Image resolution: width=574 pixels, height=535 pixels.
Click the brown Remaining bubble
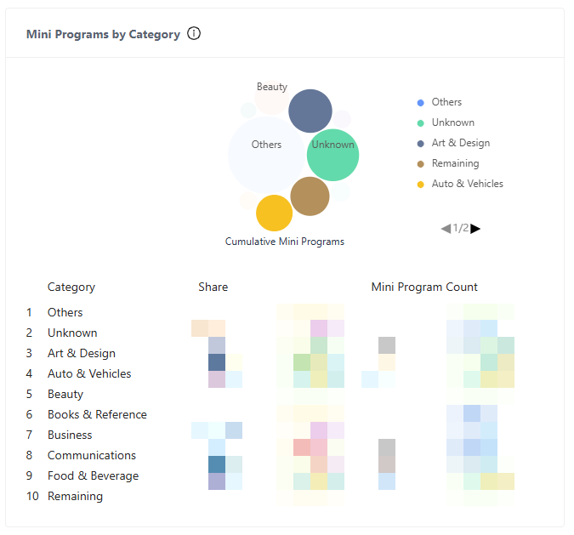[310, 196]
